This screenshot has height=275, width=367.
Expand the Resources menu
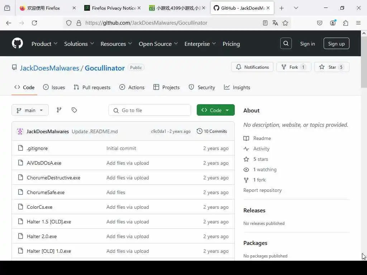point(116,44)
